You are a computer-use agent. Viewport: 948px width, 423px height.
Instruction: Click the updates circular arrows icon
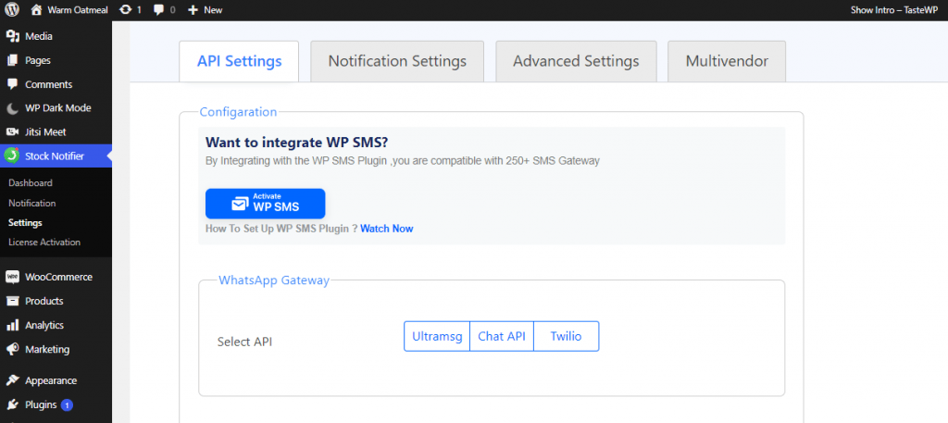[125, 9]
